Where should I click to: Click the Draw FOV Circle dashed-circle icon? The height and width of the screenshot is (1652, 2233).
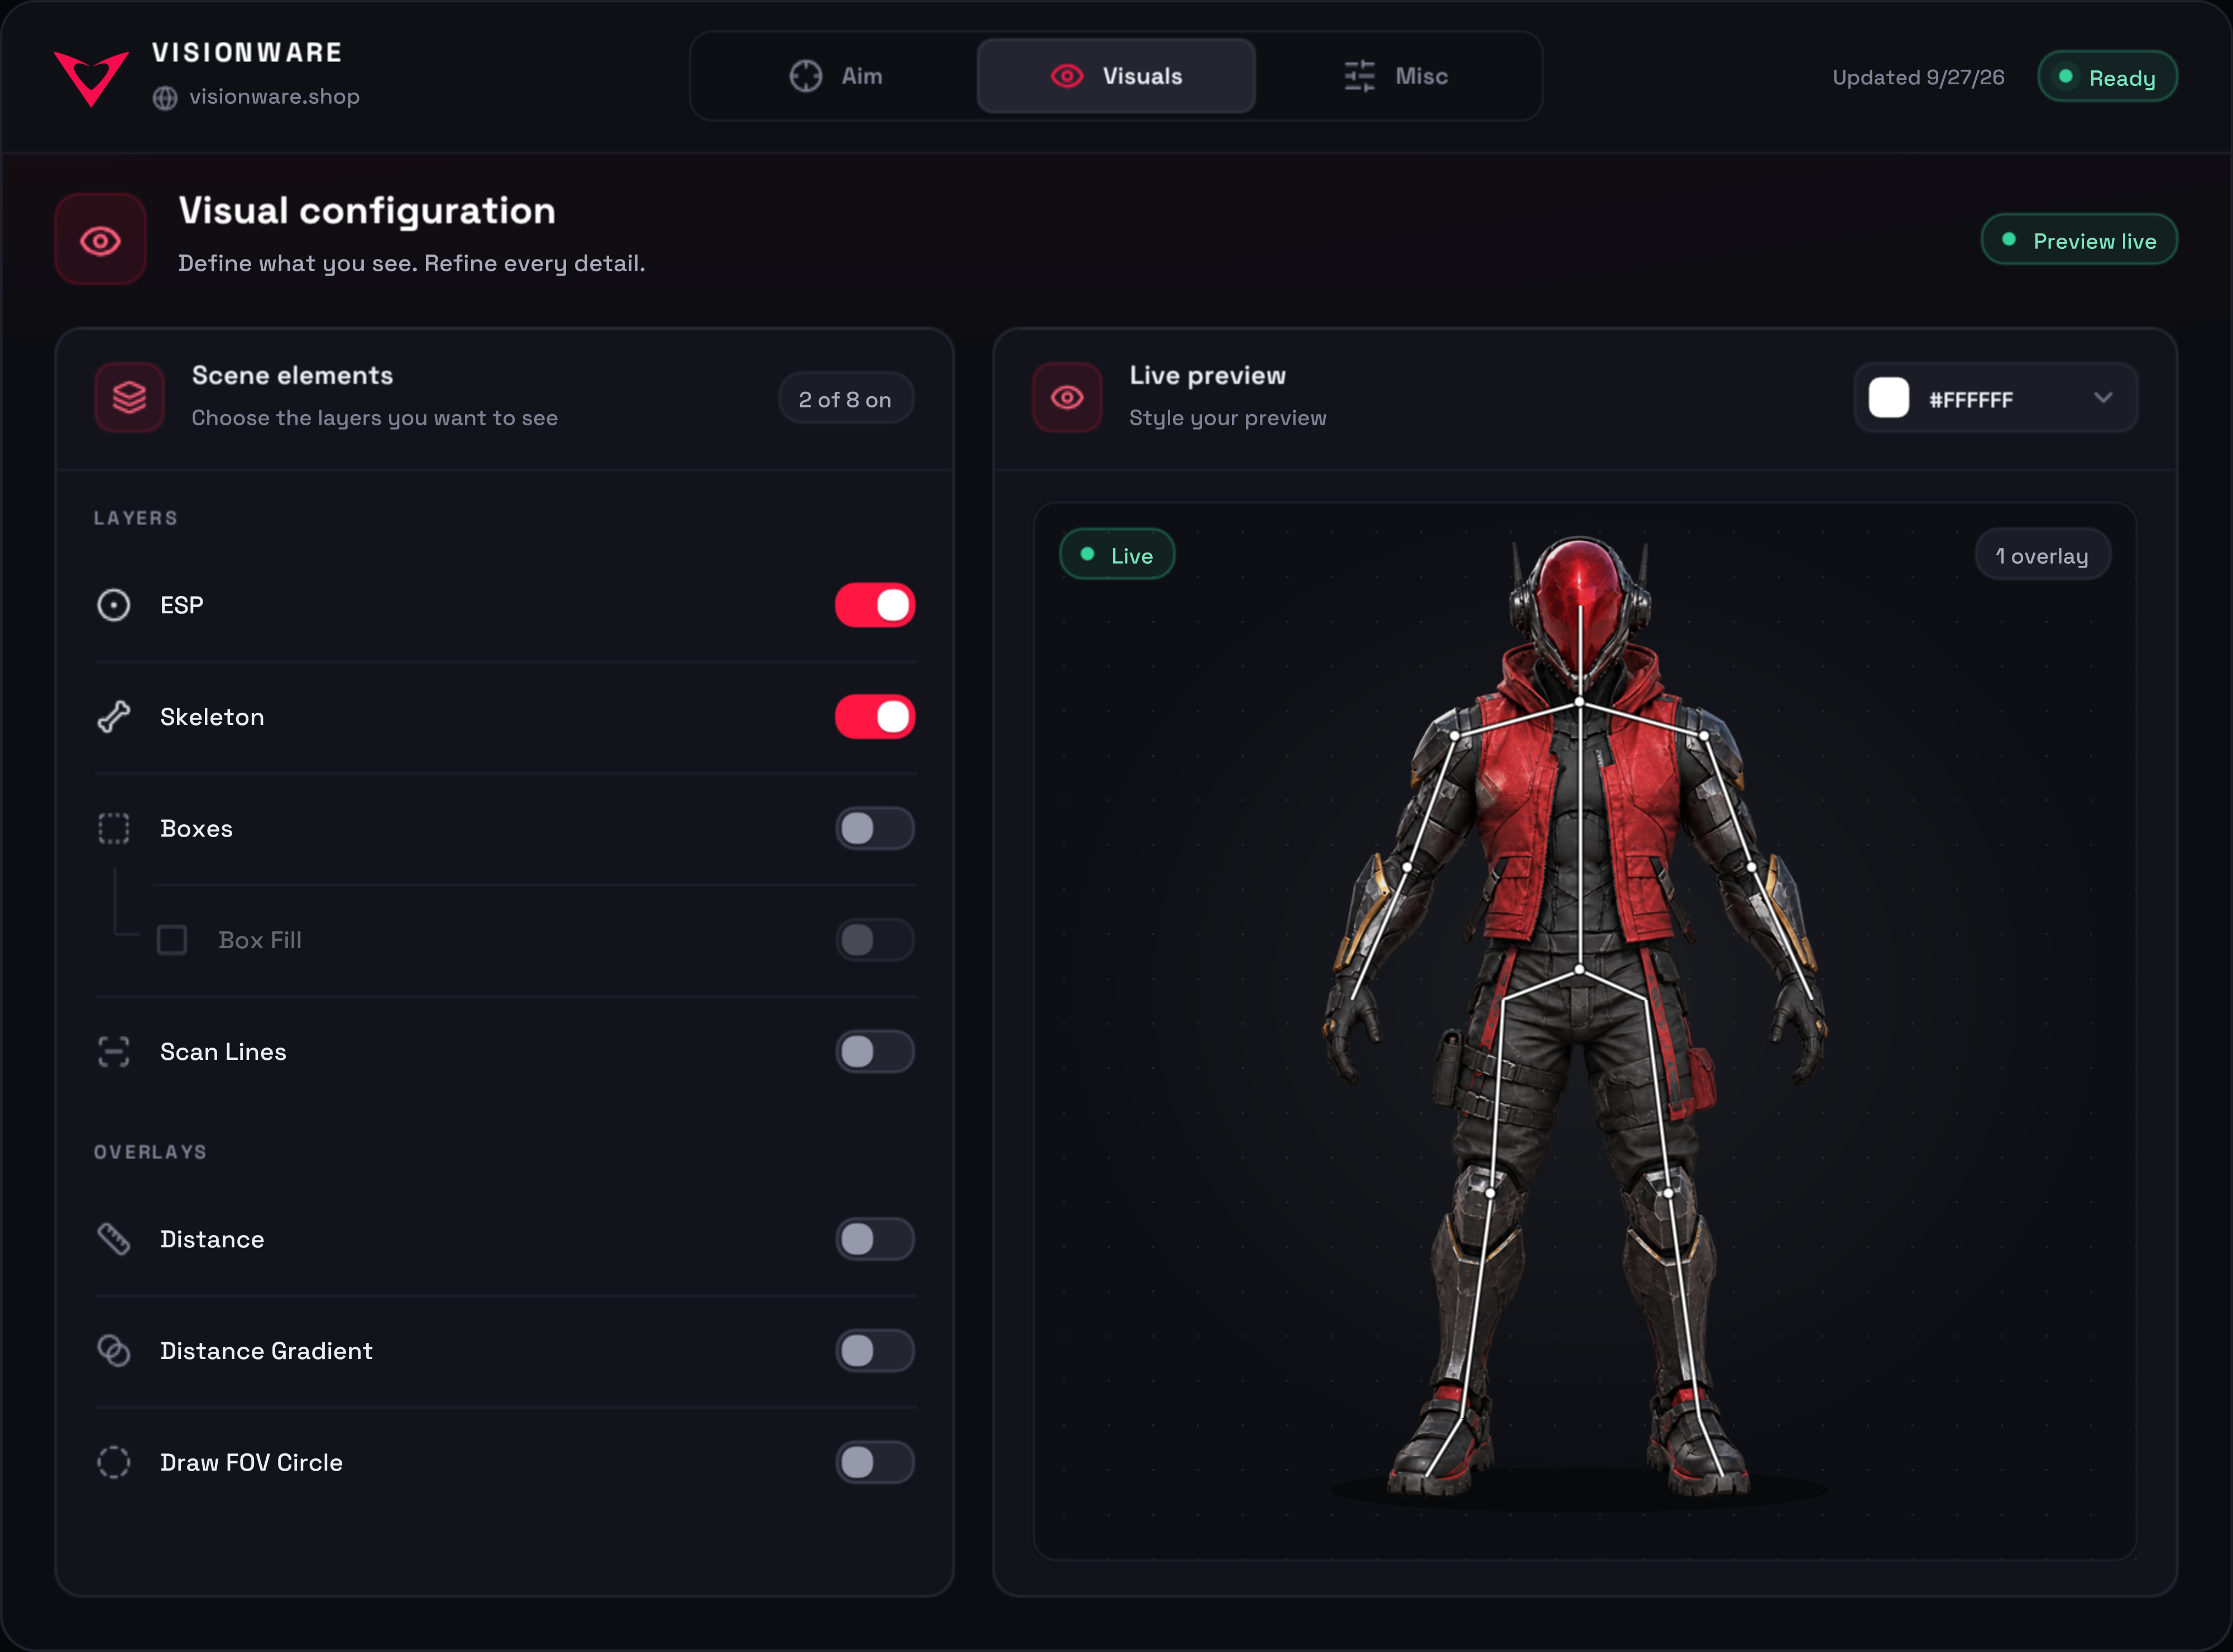113,1463
